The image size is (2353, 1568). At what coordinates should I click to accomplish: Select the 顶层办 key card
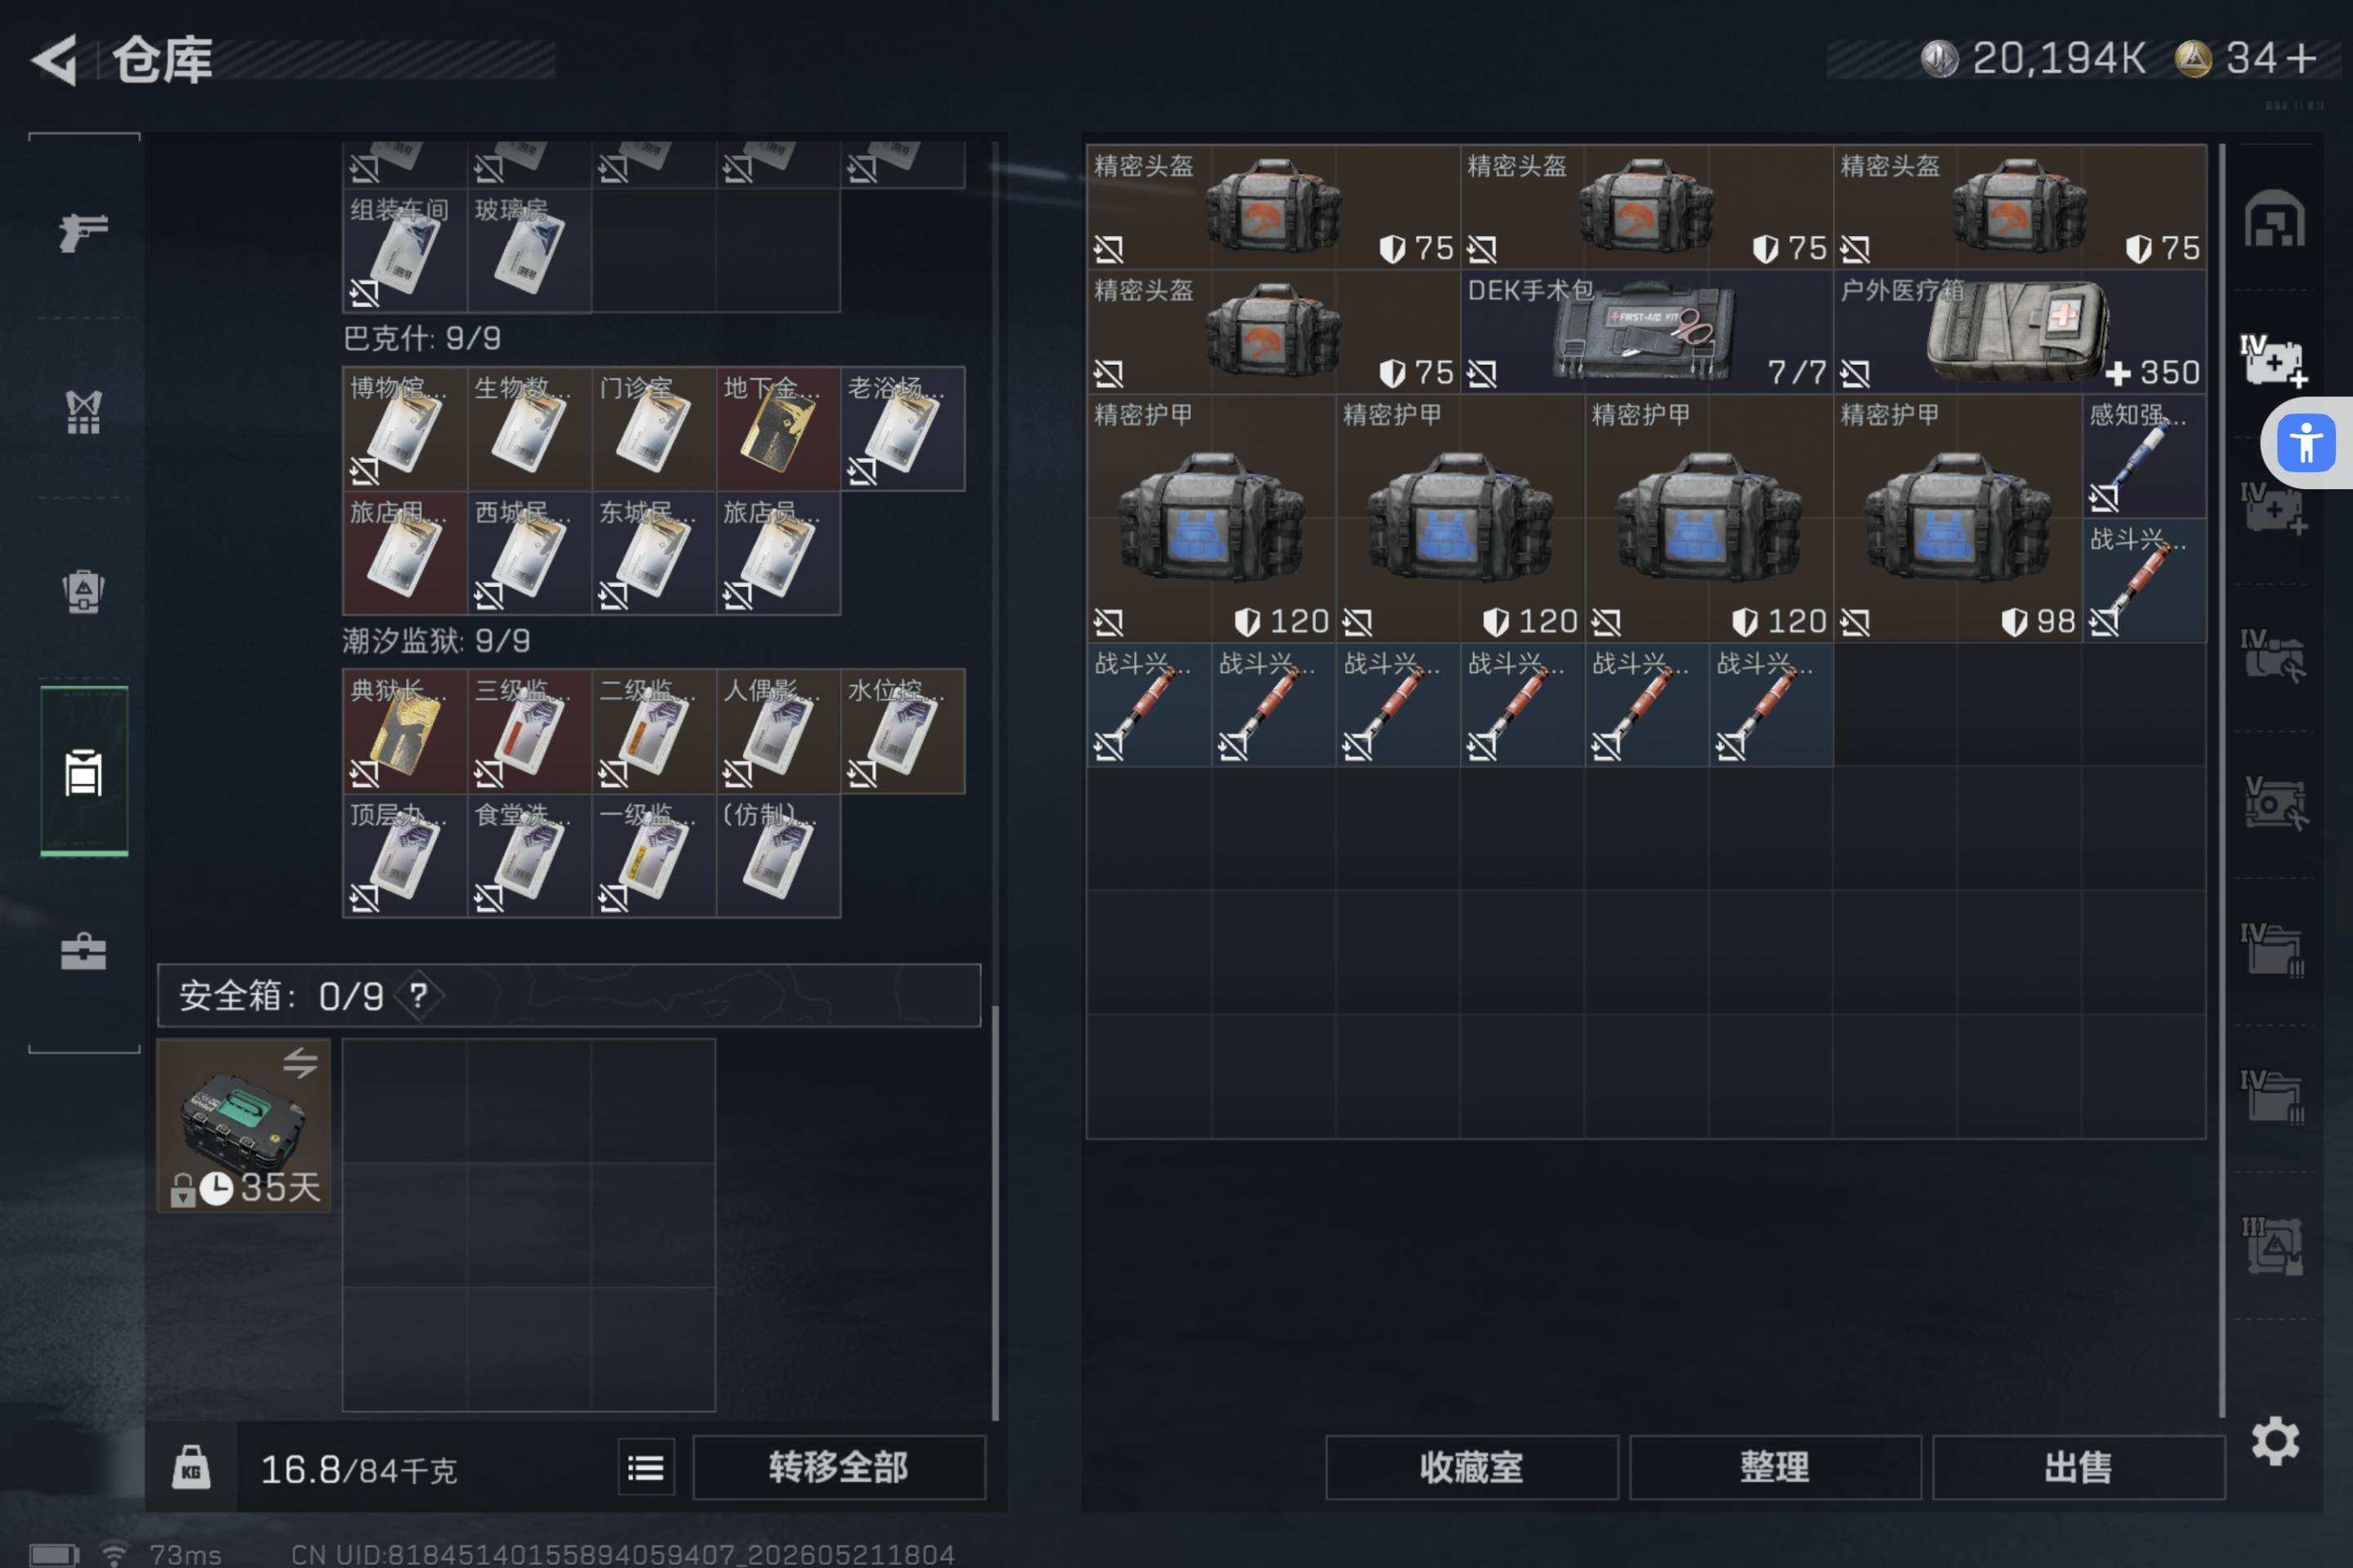click(405, 855)
